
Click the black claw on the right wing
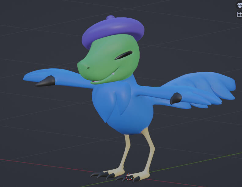point(176,99)
